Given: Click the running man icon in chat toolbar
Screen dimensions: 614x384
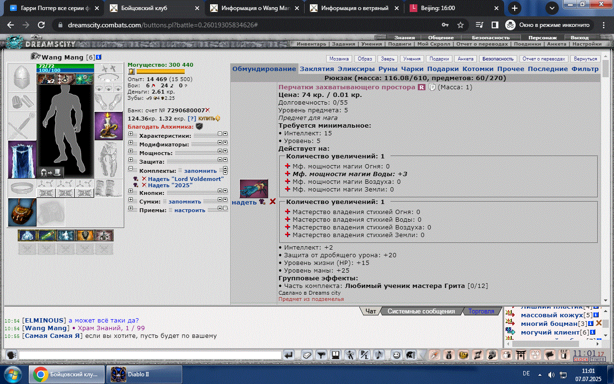Looking at the screenshot, I should tap(350, 355).
